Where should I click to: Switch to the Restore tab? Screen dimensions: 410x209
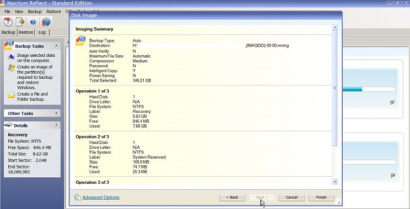coord(26,32)
